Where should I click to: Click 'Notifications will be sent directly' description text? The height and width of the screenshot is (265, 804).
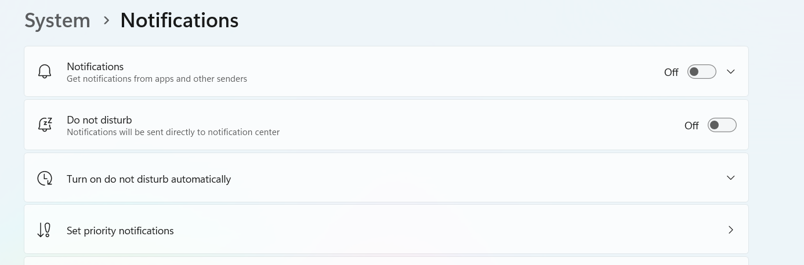coord(173,132)
